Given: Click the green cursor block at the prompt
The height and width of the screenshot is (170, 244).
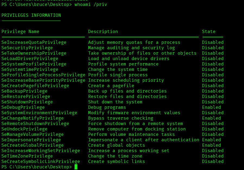Looking at the screenshot, I should [x=76, y=167].
